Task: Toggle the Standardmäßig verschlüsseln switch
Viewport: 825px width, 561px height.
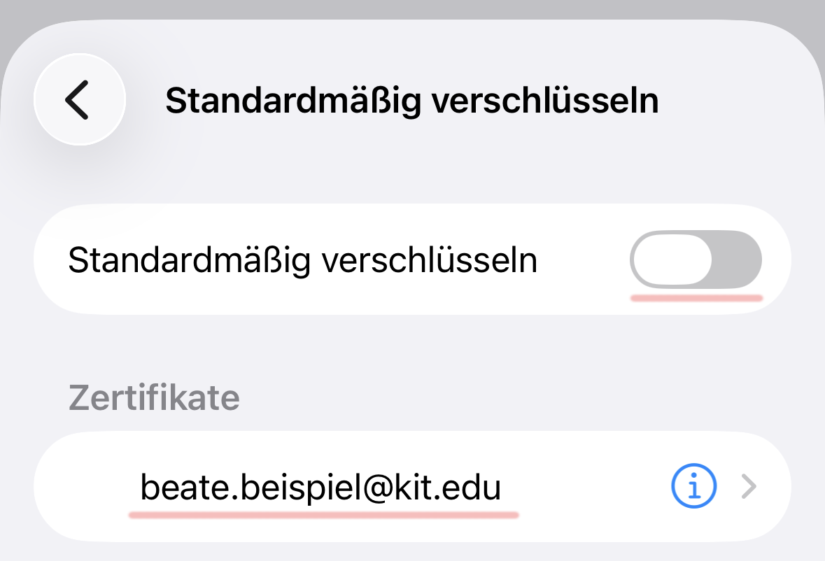Action: point(696,261)
